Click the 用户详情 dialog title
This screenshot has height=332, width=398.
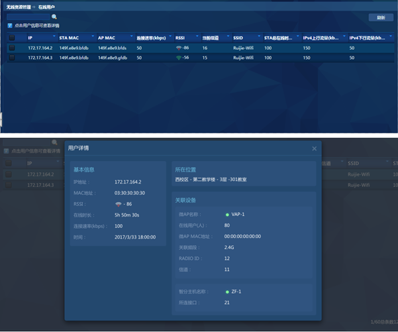(x=78, y=148)
